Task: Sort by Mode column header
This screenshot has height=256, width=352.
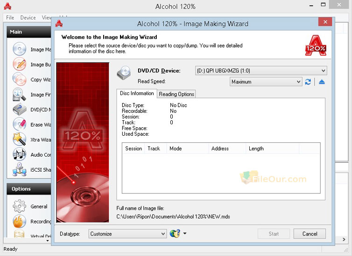Action: [x=188, y=148]
